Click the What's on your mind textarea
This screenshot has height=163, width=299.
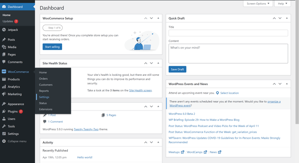coord(228,54)
